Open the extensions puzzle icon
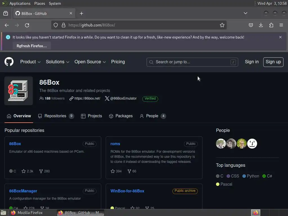Viewport: 288px width, 216px height. pyautogui.click(x=271, y=25)
